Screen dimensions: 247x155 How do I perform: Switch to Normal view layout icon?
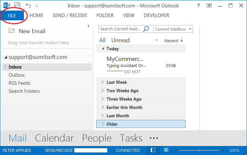(x=153, y=150)
